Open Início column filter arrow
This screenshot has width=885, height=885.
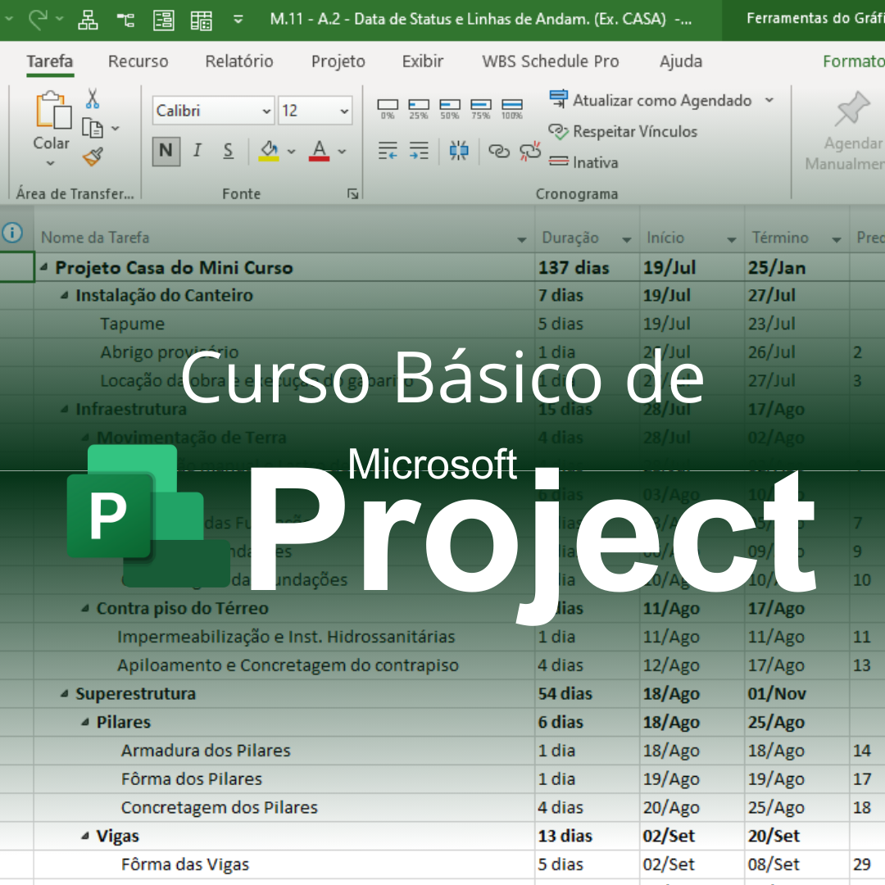pos(732,240)
